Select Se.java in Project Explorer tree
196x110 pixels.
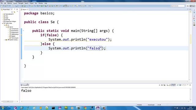click(13, 36)
